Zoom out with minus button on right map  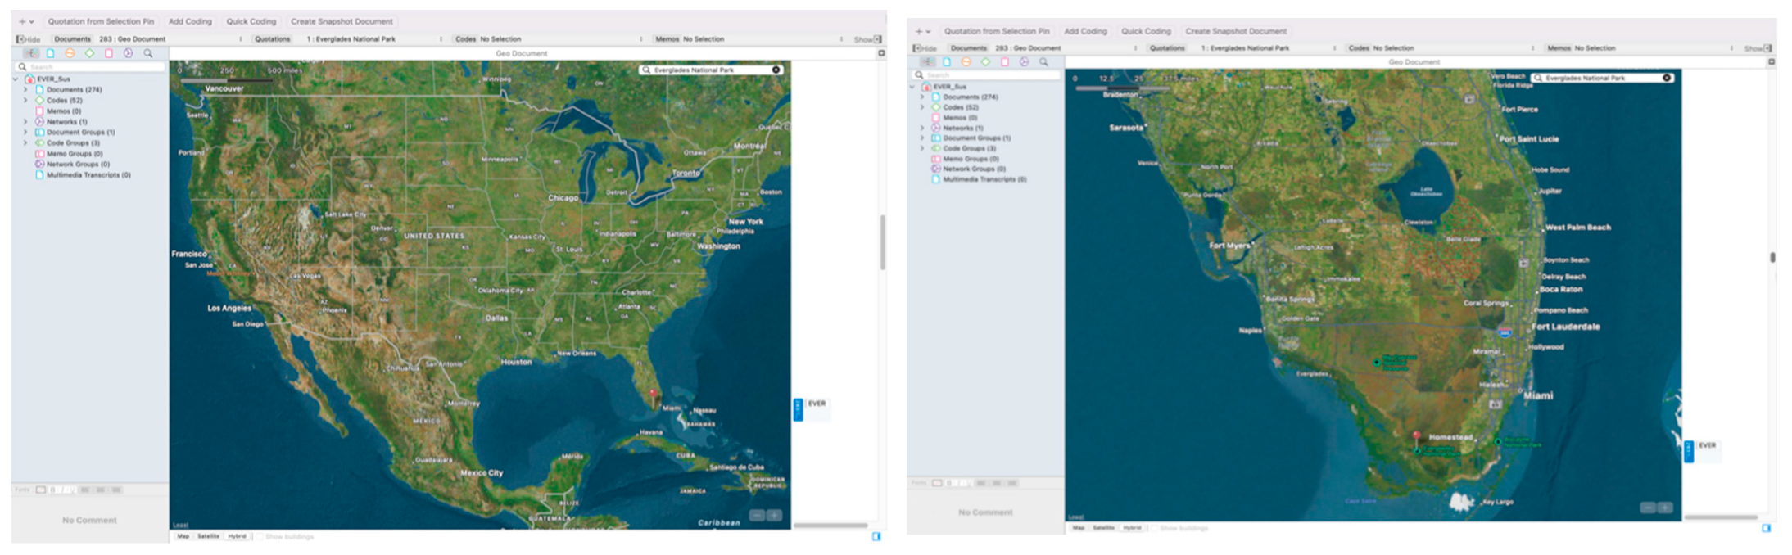1648,508
